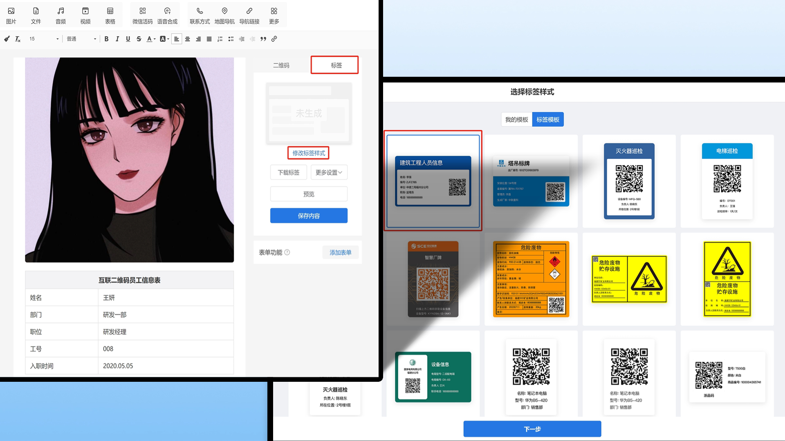Align text left
The height and width of the screenshot is (441, 785).
177,39
